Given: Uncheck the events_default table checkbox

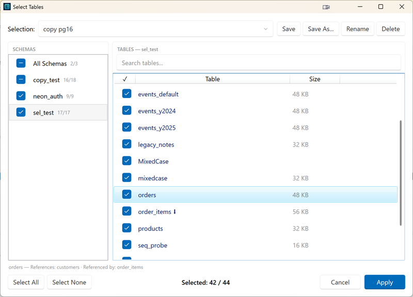Looking at the screenshot, I should point(126,94).
